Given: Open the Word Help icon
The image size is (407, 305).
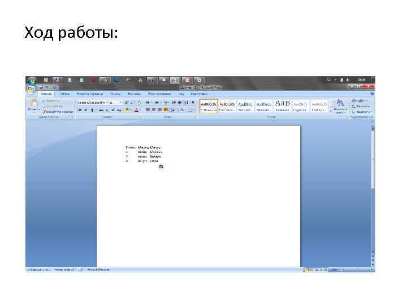Looking at the screenshot, I should pos(372,94).
